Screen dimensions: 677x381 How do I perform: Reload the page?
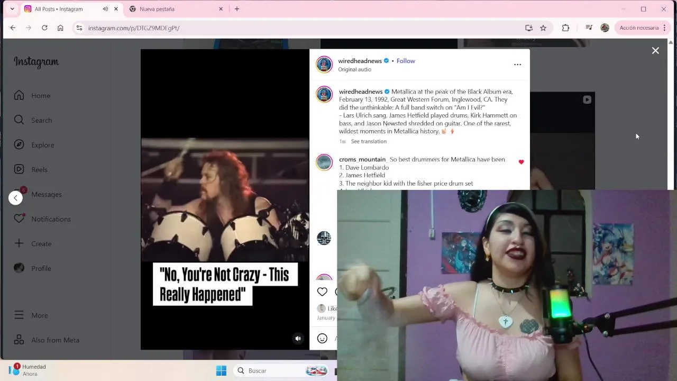pos(44,28)
